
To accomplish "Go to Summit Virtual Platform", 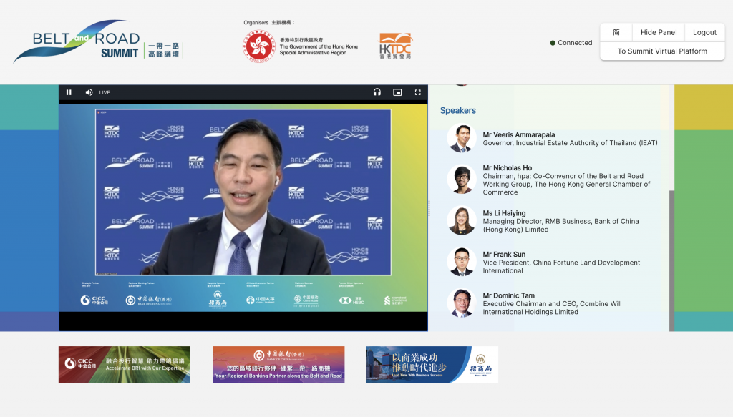I will [x=662, y=51].
